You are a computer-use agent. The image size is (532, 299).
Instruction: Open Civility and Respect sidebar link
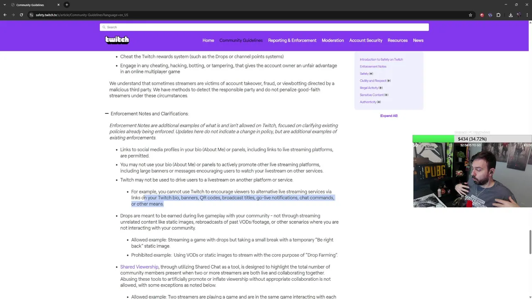click(373, 81)
